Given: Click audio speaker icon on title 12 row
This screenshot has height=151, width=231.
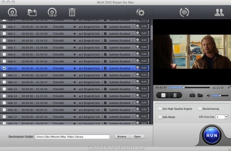Looking at the screenshot, I should 75,82.
